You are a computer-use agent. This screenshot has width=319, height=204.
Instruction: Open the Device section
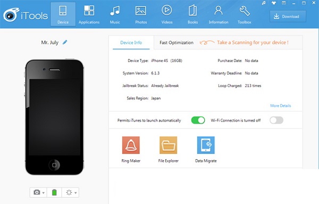pos(63,14)
